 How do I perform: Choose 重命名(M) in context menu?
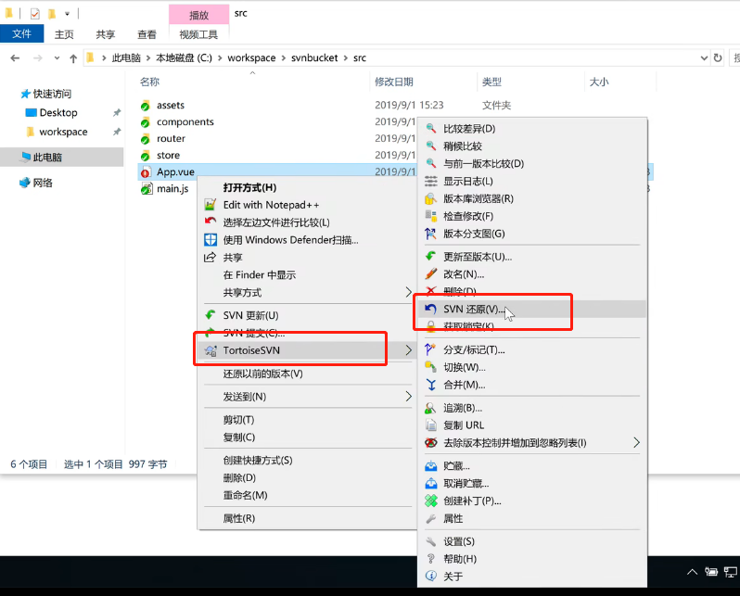245,495
